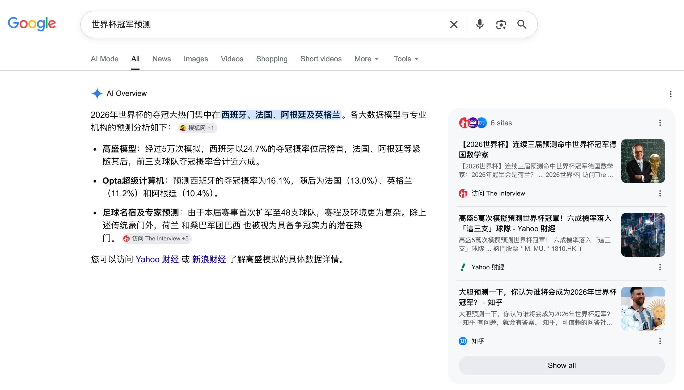684x390 pixels.
Task: Click the Yahoo 財經 source name
Action: point(488,267)
